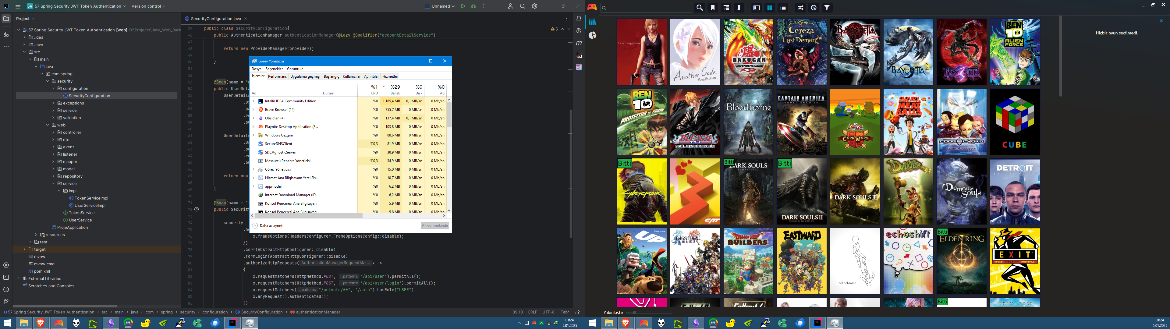
Task: Open IntelliJ settings gear icon
Action: 535,6
